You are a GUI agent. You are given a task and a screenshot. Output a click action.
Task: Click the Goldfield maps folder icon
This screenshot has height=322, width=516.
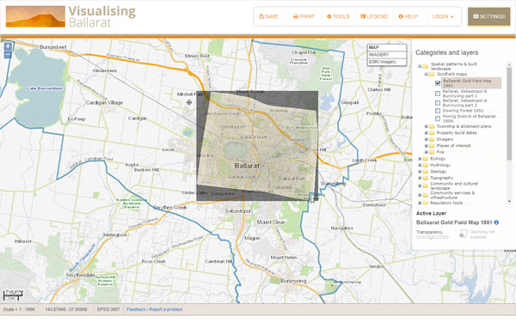[x=432, y=74]
